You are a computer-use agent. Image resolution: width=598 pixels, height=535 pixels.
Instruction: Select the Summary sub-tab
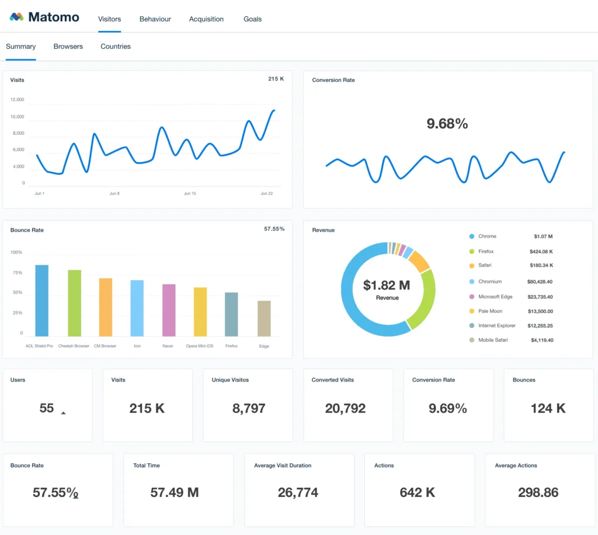point(20,46)
